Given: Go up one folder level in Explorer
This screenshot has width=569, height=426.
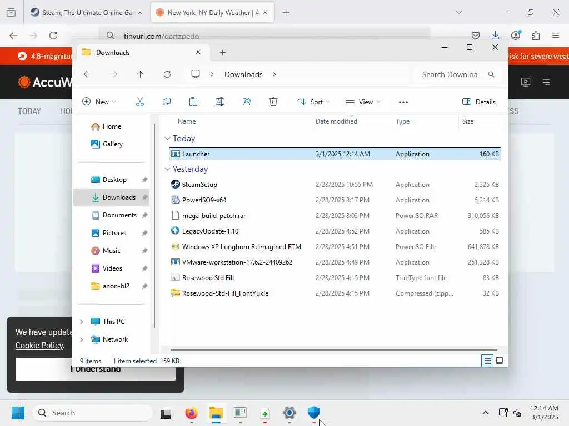Looking at the screenshot, I should tap(141, 74).
